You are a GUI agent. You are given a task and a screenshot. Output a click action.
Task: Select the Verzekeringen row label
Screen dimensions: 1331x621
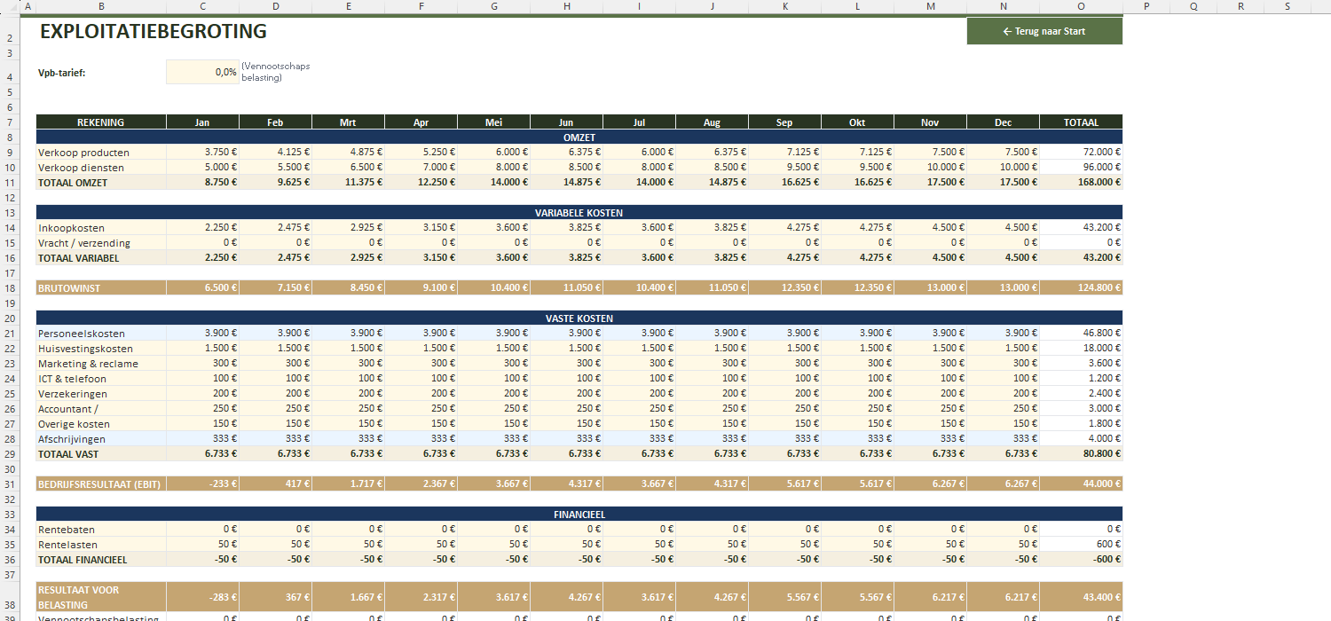click(101, 394)
